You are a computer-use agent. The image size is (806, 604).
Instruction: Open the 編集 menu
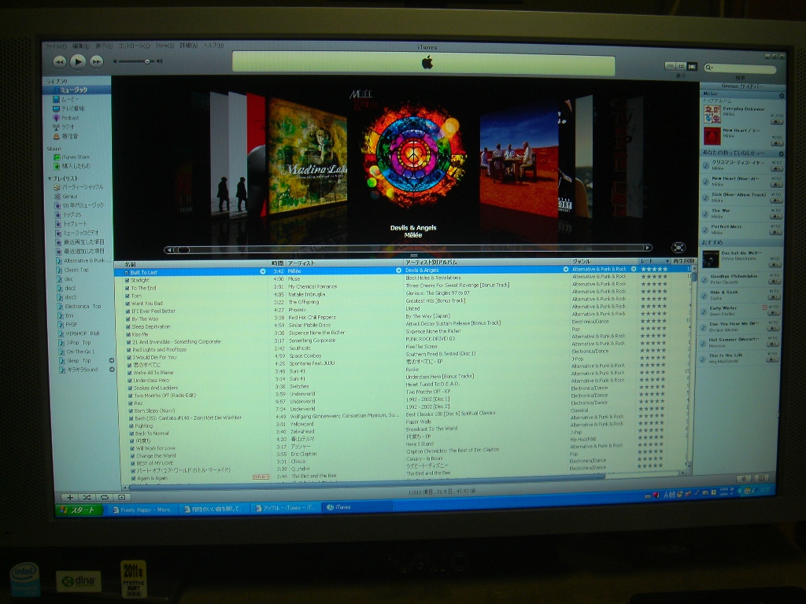point(81,46)
